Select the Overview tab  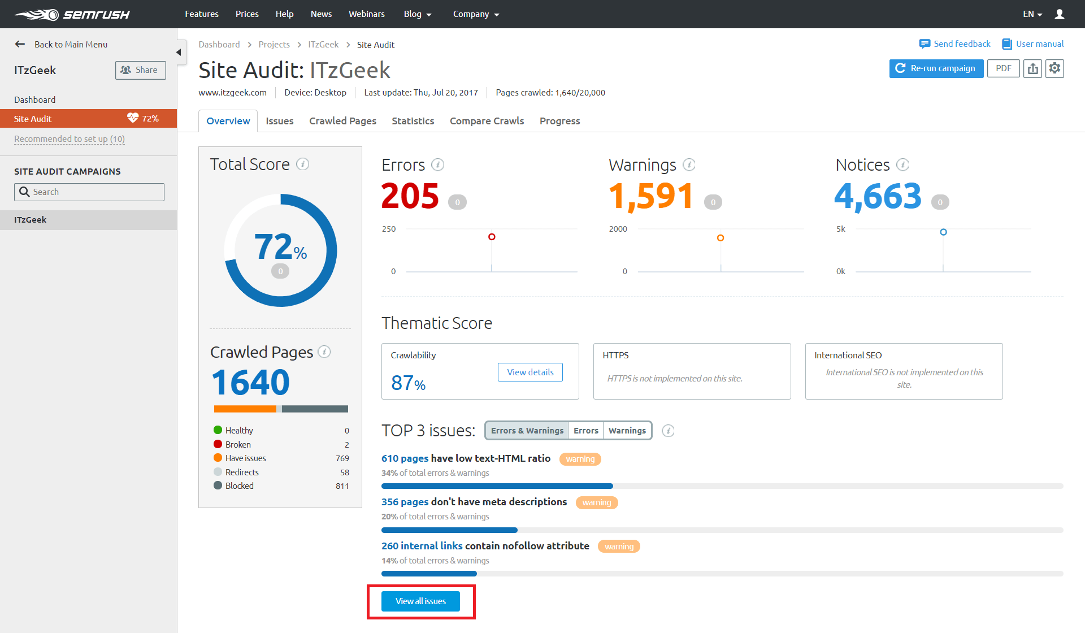[x=228, y=121]
